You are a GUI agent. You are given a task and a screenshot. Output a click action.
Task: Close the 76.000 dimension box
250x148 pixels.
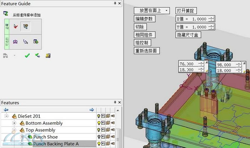tap(207, 62)
